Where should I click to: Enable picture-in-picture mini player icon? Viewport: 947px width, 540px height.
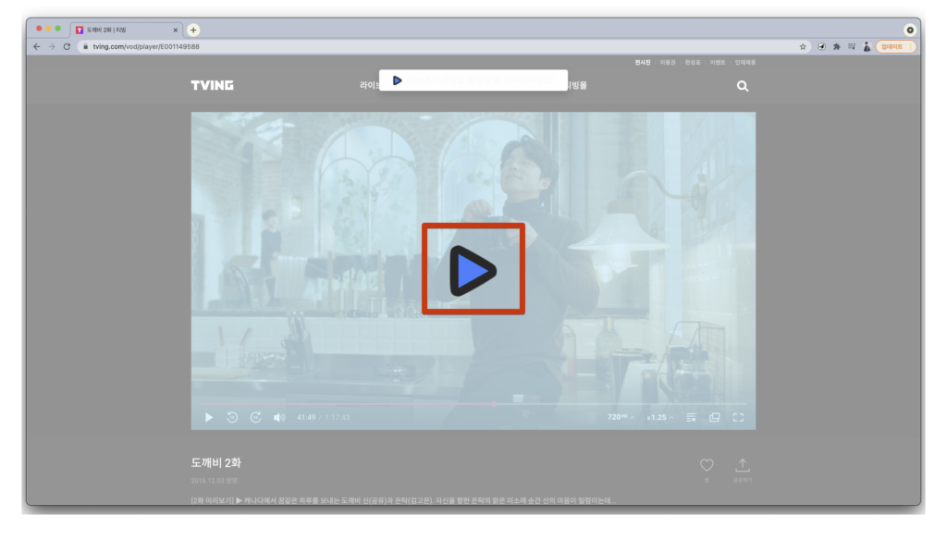click(715, 417)
